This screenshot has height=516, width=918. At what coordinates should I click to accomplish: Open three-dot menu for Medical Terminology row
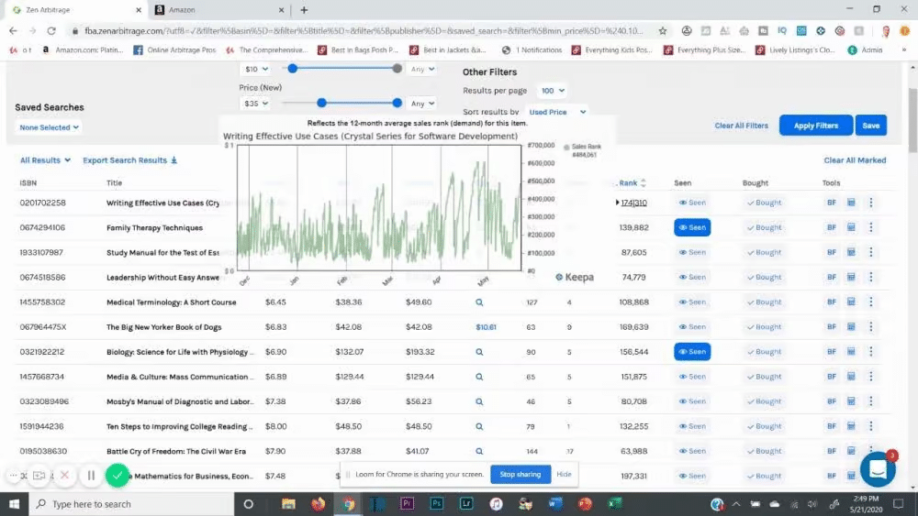pos(870,302)
